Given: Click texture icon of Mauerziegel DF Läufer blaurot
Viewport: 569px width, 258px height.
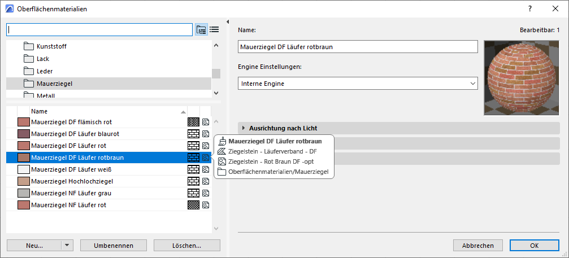Looking at the screenshot, I should 206,134.
